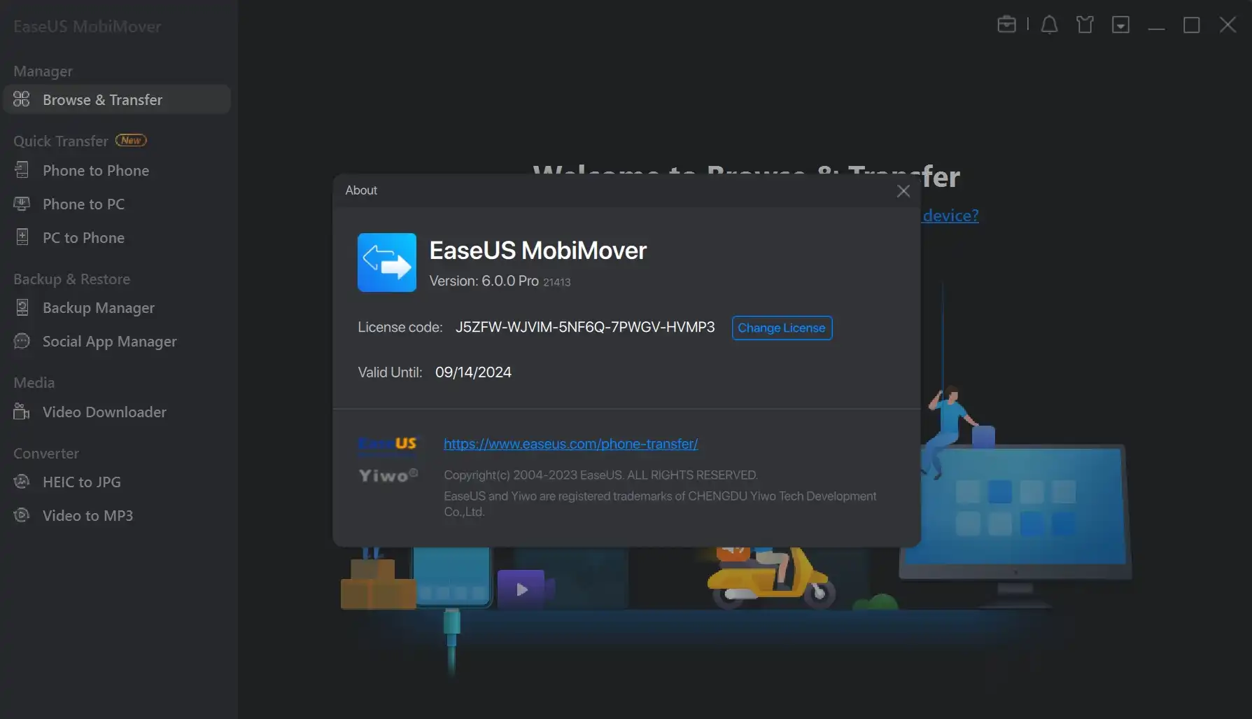Open the easeus.com phone-transfer link
This screenshot has height=719, width=1252.
click(x=570, y=444)
